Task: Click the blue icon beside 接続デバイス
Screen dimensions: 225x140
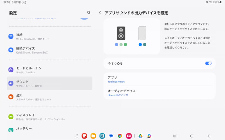Action: 11,50
